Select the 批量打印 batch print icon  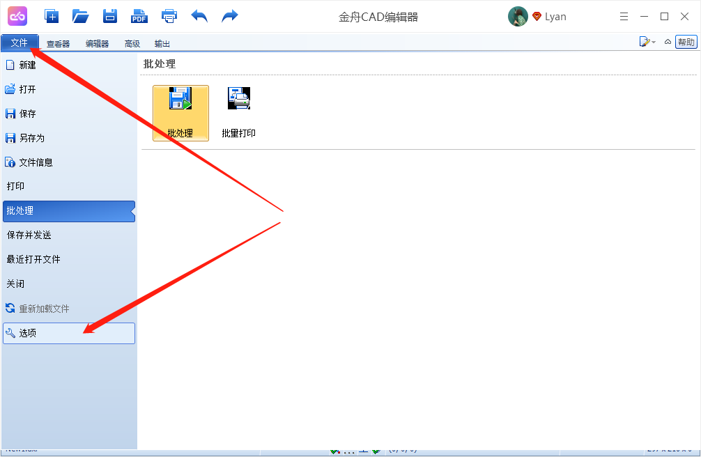(239, 113)
